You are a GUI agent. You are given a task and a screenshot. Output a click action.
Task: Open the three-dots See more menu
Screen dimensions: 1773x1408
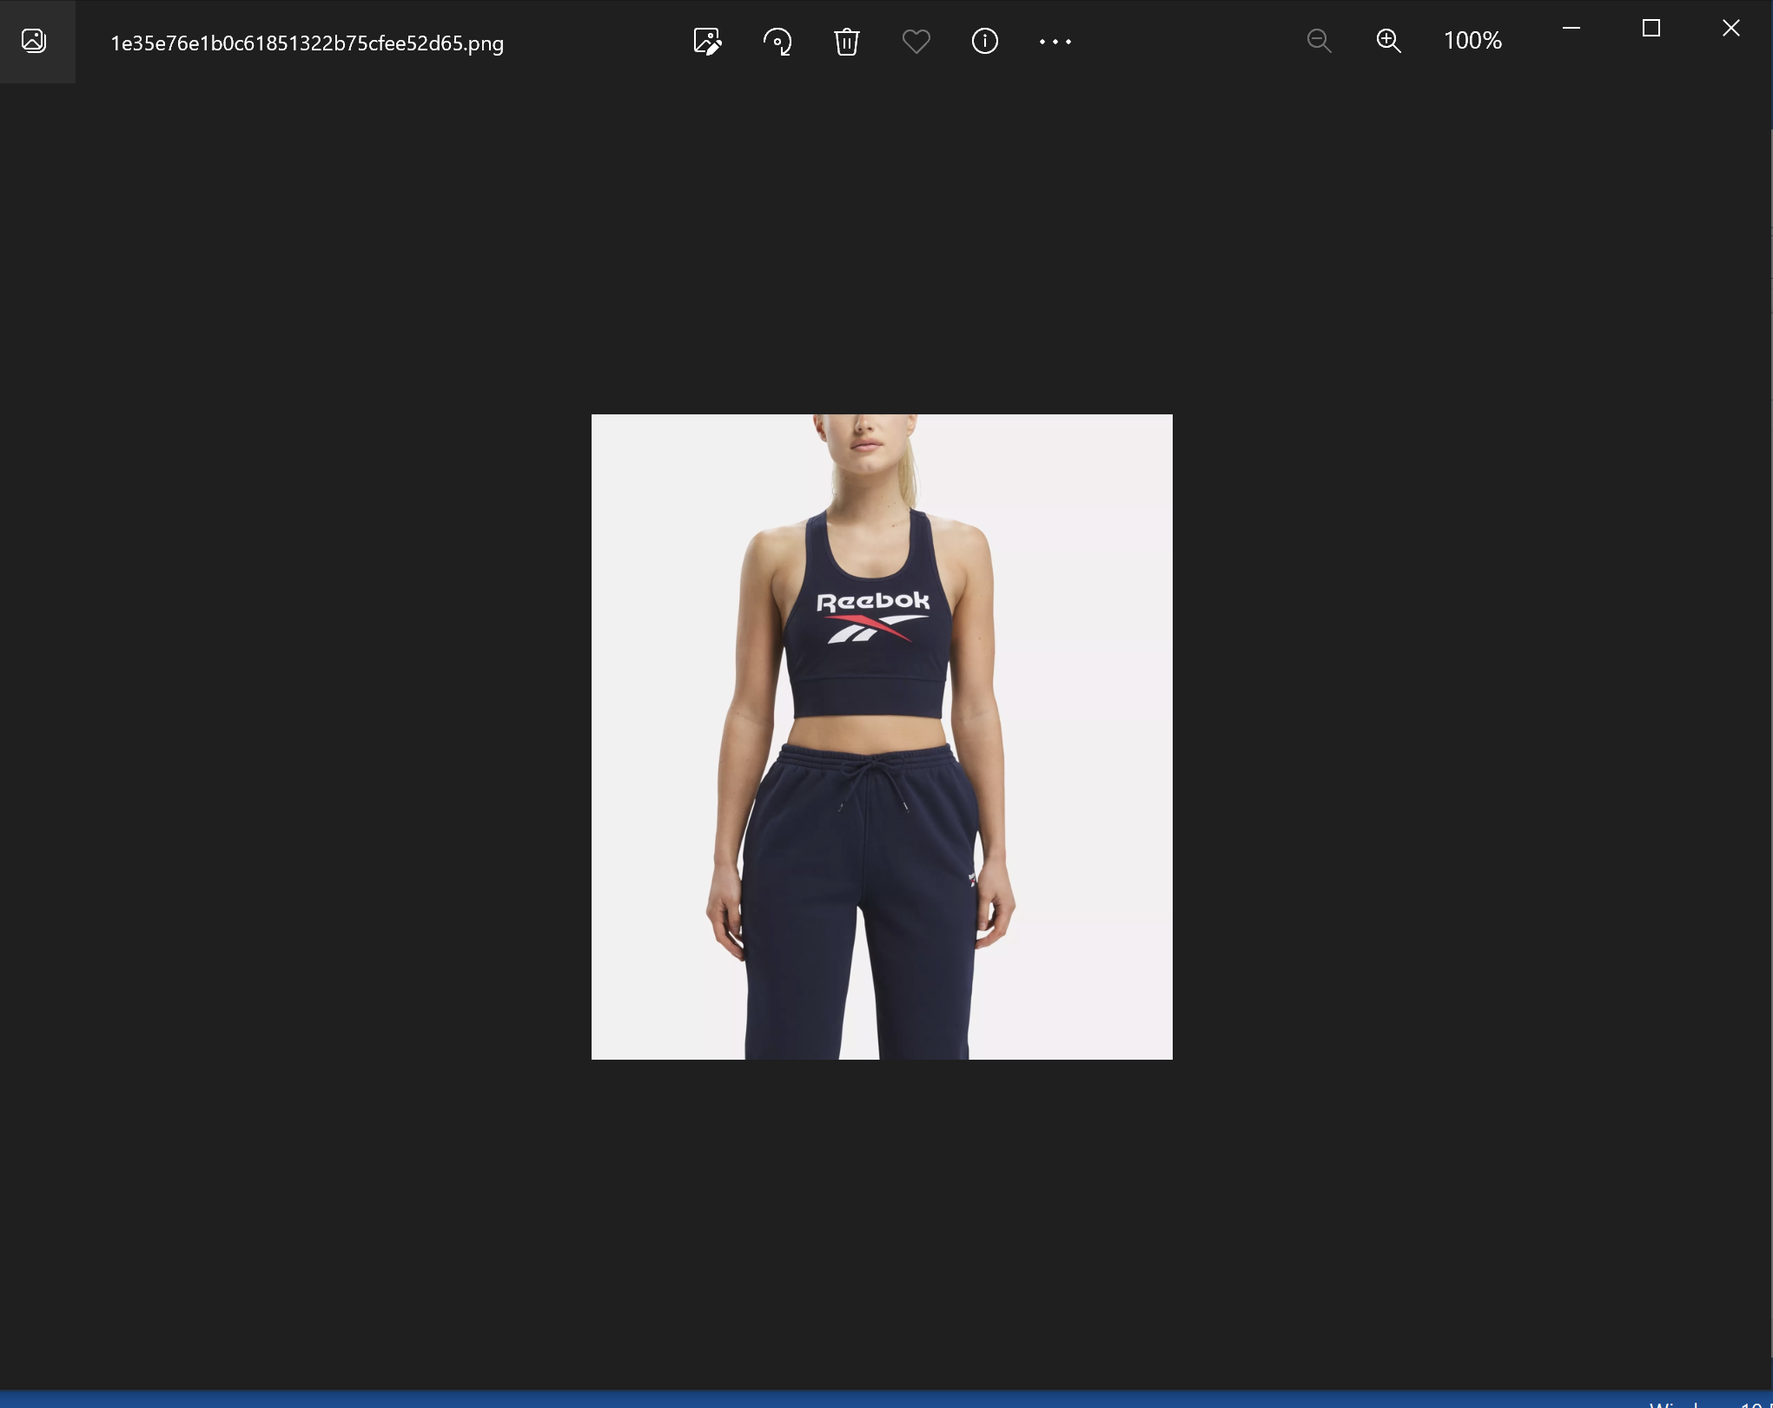point(1055,41)
